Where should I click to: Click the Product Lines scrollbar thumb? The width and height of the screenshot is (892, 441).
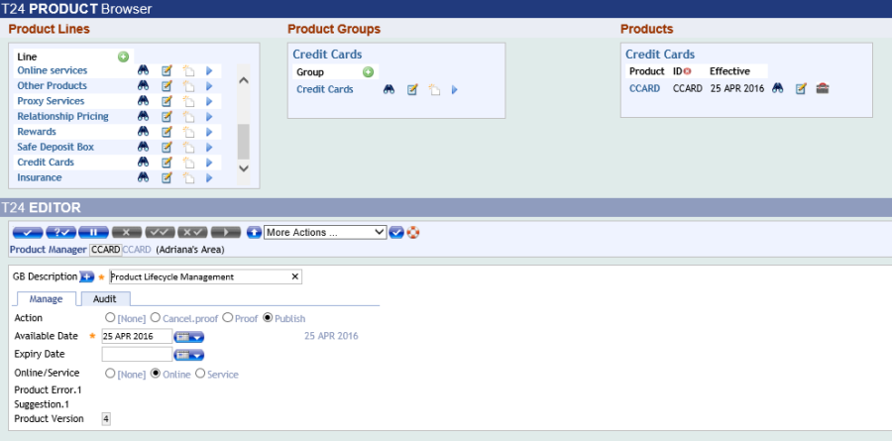pos(244,141)
